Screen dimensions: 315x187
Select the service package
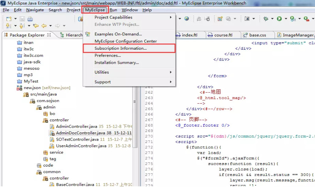[53, 152]
